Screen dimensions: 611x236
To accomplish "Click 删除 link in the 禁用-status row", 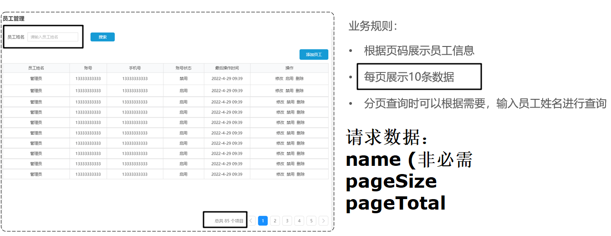I will tap(299, 79).
